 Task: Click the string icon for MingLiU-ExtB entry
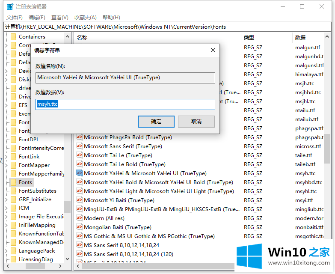click(x=80, y=209)
